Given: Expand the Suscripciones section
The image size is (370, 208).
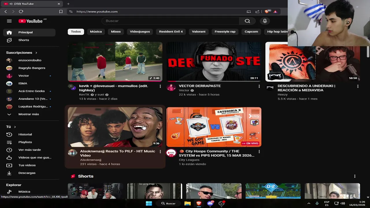Looking at the screenshot, I should click(x=22, y=53).
